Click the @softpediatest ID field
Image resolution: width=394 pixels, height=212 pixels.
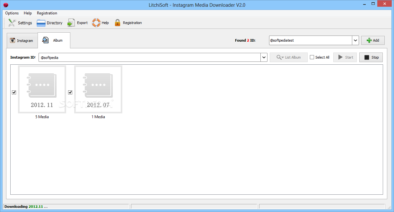pyautogui.click(x=311, y=40)
